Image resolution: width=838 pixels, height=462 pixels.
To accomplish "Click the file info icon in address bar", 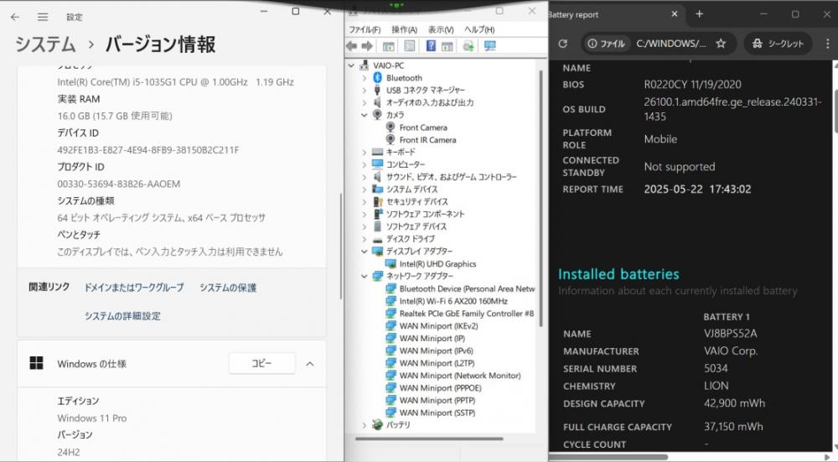I will [x=592, y=44].
